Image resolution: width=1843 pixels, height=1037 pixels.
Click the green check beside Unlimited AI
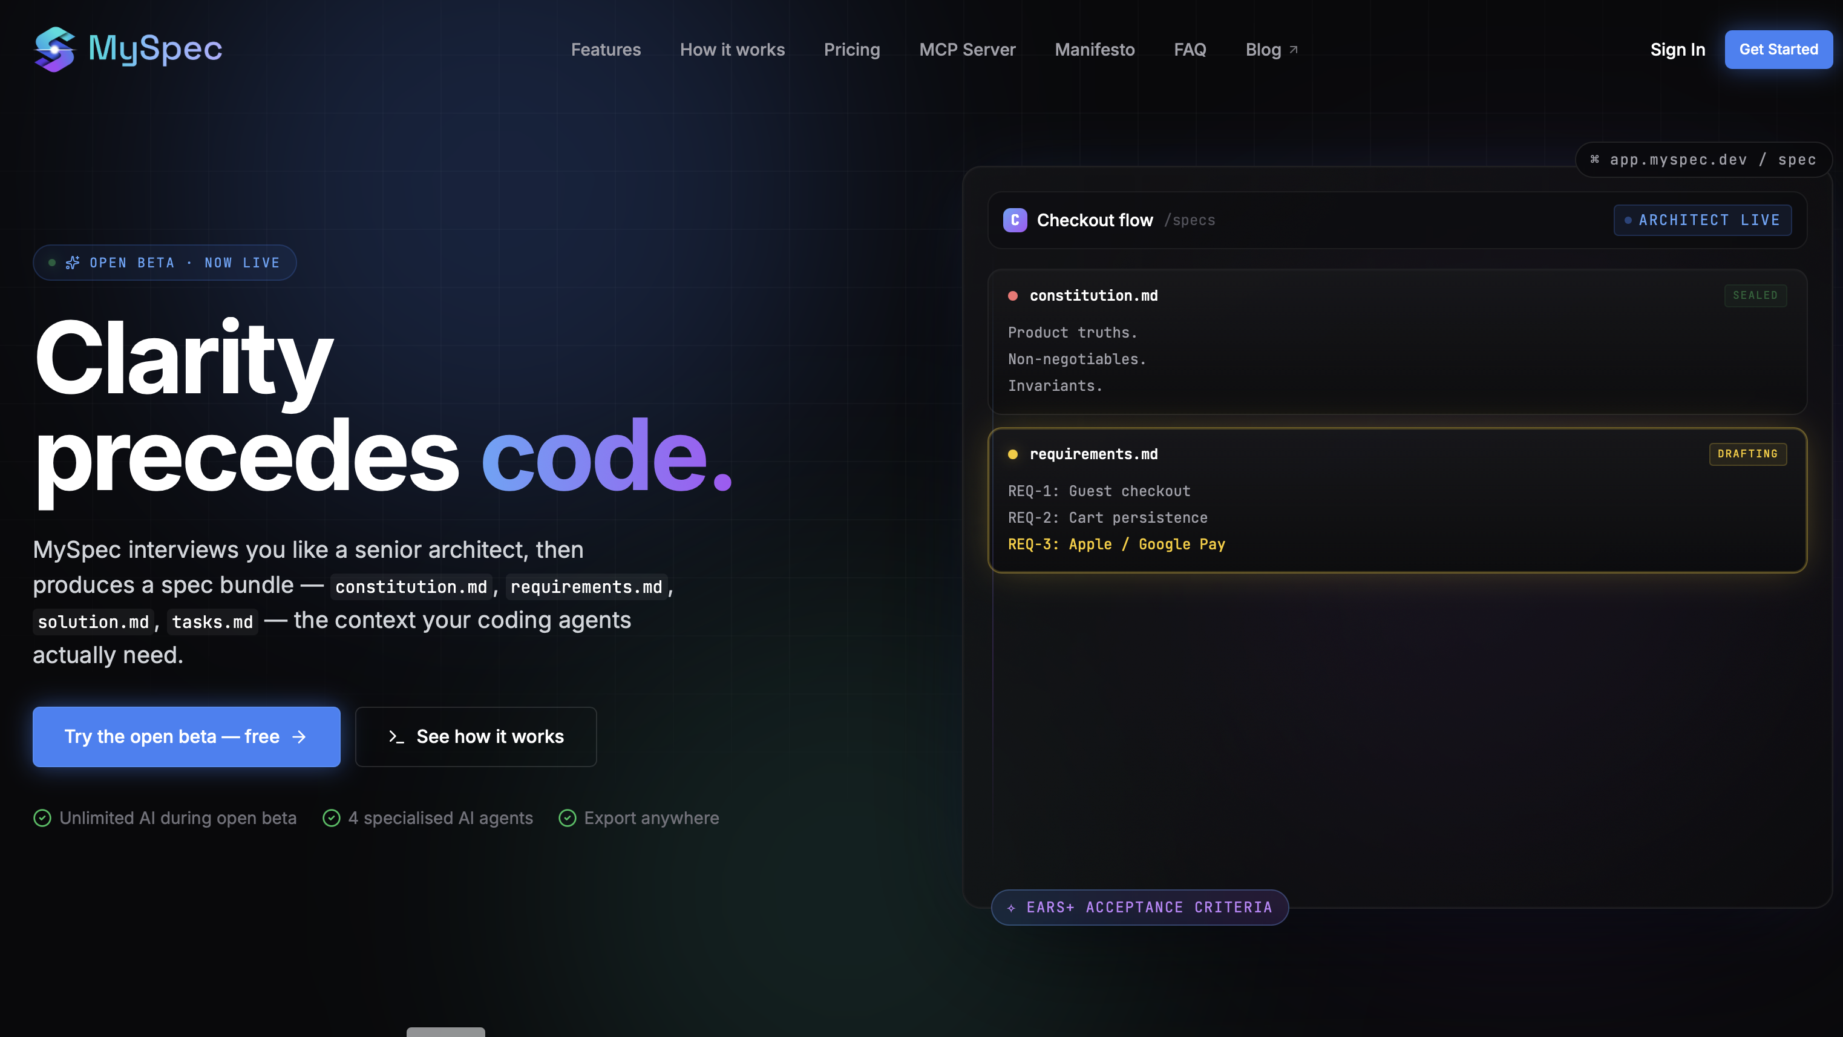coord(42,818)
